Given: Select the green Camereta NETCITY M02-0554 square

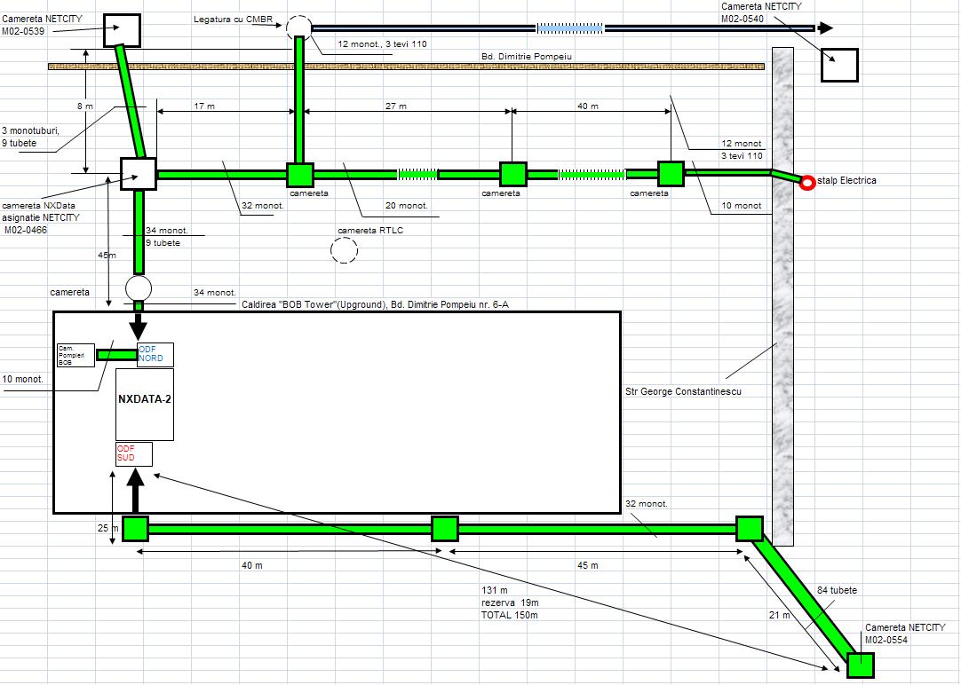Looking at the screenshot, I should point(860,665).
